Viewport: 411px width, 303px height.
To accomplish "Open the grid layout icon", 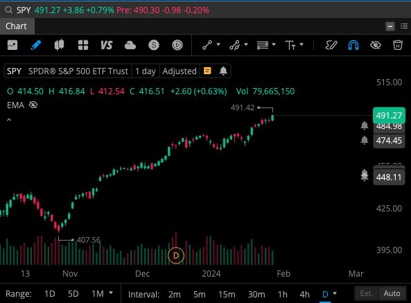I will point(83,45).
